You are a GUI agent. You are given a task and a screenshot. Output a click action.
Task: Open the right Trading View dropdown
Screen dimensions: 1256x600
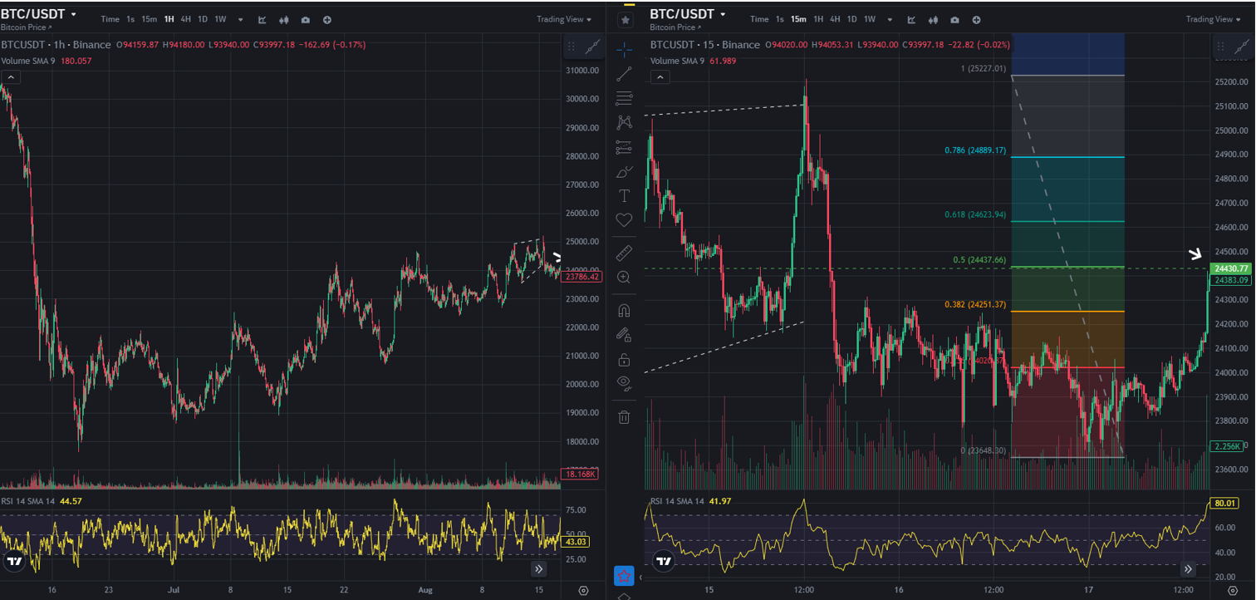pyautogui.click(x=1214, y=19)
